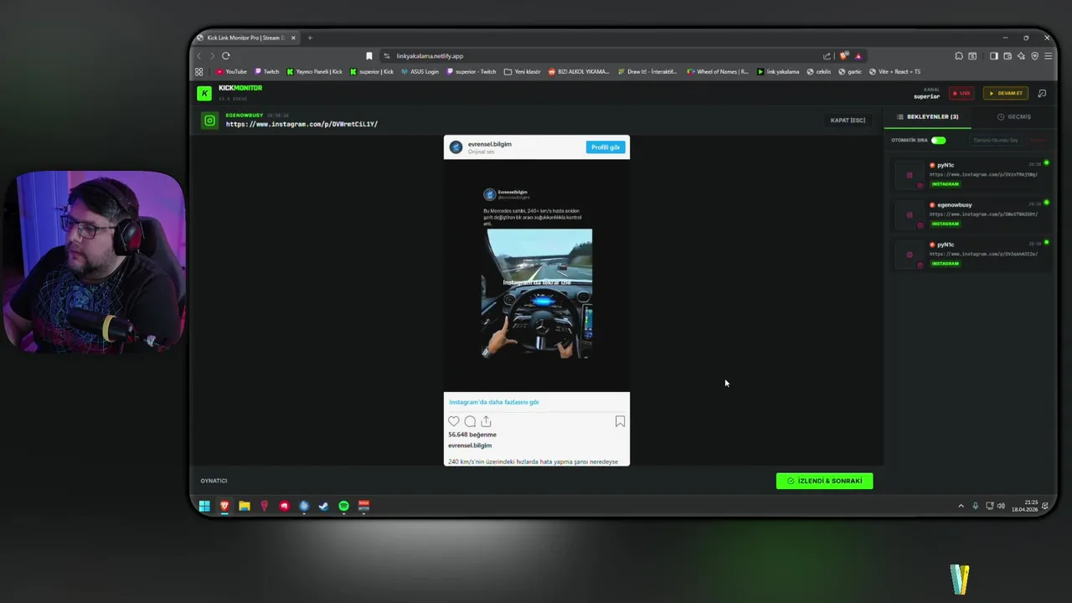
Task: Open the Yeni klasör bookmark folder
Action: click(x=522, y=71)
